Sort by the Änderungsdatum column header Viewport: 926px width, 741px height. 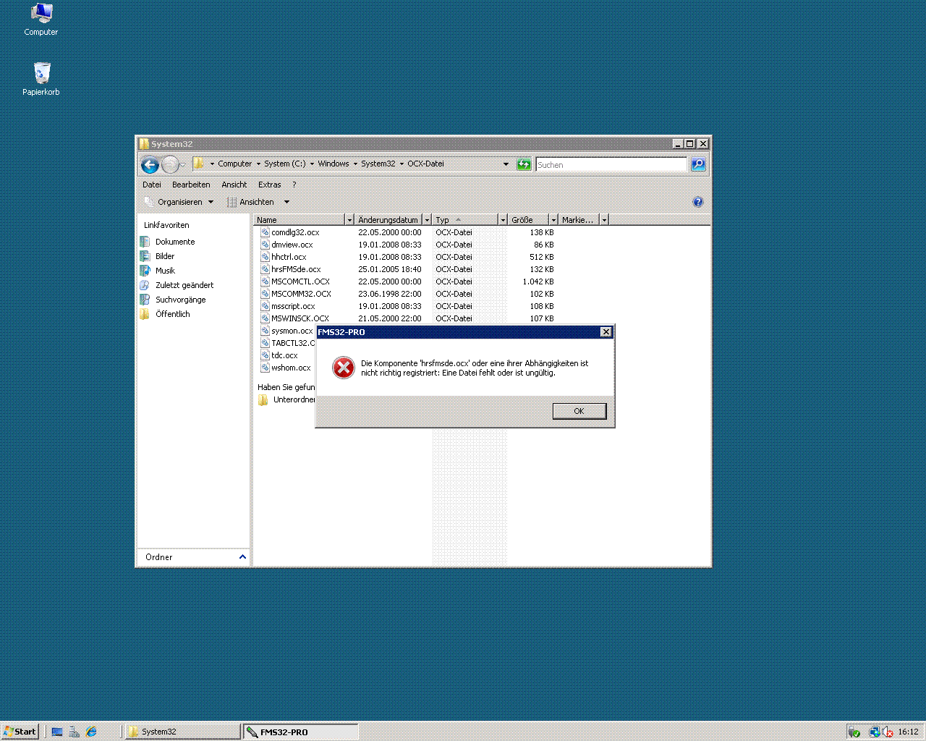[388, 220]
